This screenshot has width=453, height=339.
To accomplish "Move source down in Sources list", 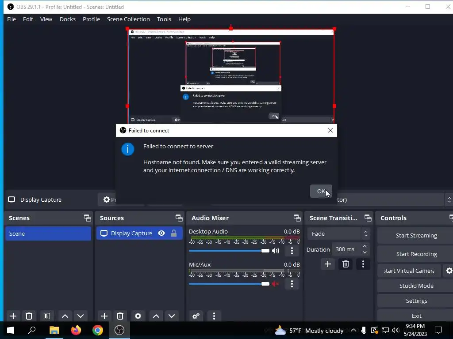I will 172,316.
